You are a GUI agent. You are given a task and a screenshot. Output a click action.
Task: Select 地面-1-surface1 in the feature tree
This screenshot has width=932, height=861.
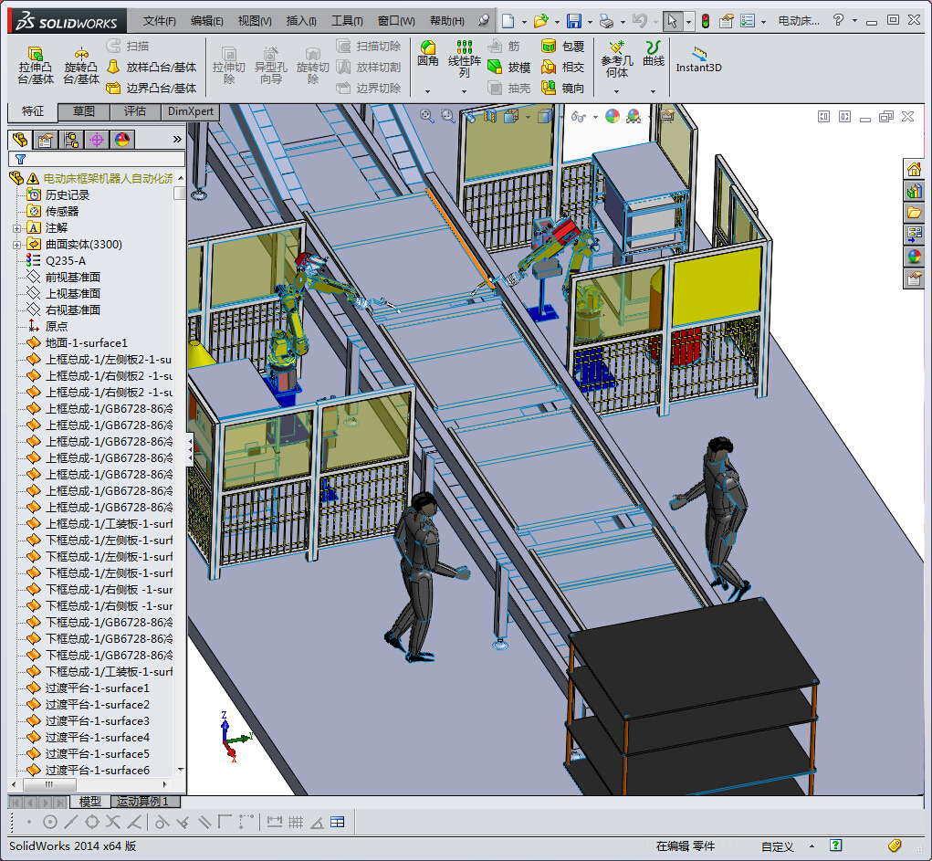[x=87, y=343]
